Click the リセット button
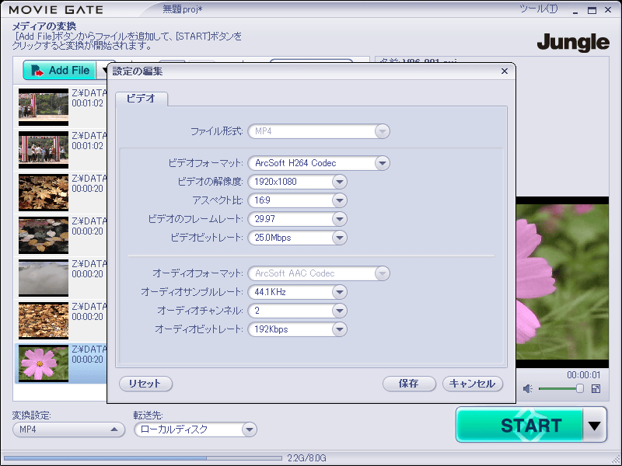 (145, 384)
